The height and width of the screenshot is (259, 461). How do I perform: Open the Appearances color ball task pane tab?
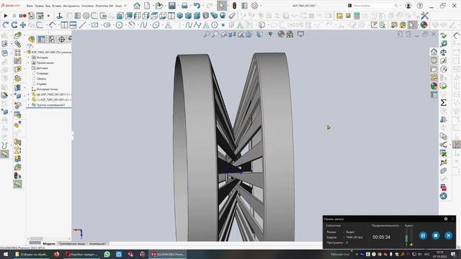[x=434, y=86]
